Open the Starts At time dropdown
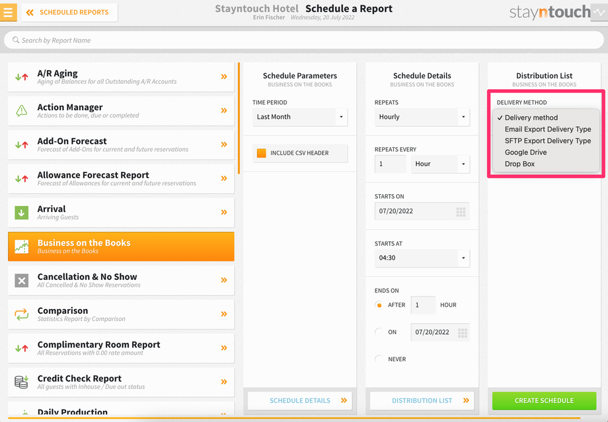608x422 pixels. click(x=422, y=258)
